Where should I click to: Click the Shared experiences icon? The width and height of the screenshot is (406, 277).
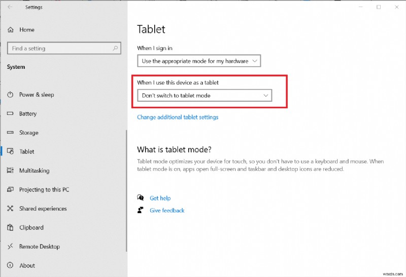coord(10,209)
